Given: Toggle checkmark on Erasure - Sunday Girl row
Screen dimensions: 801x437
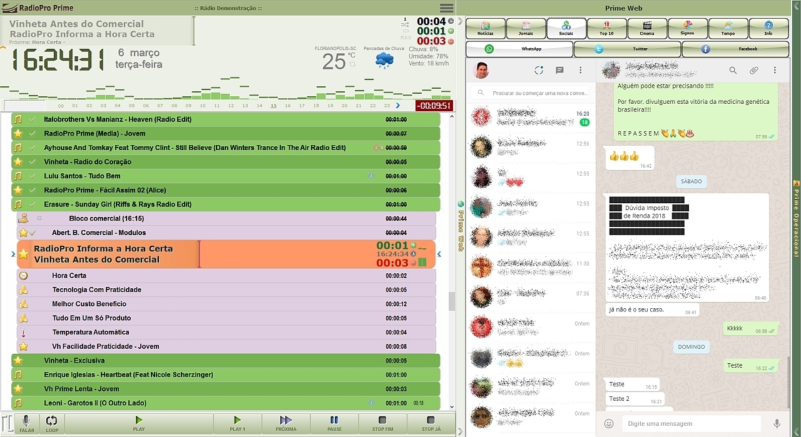Looking at the screenshot, I should [x=32, y=204].
